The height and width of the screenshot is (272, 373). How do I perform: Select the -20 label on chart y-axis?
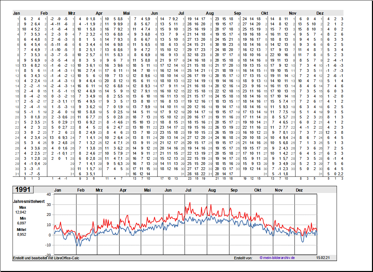48,255
